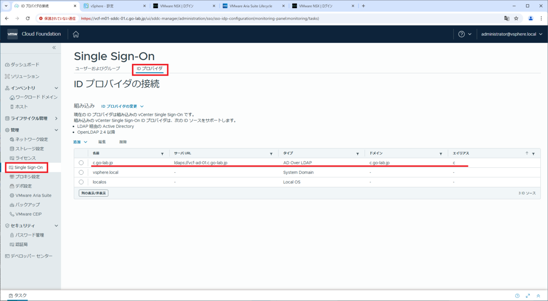
Task: Collapse the 管理 section
Action: [56, 130]
